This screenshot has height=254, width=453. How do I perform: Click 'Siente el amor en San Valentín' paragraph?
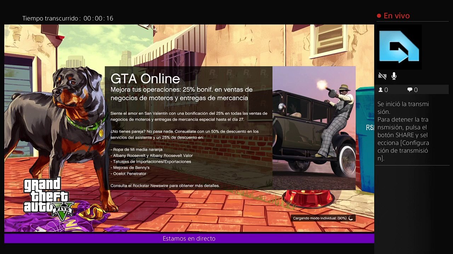coord(189,116)
